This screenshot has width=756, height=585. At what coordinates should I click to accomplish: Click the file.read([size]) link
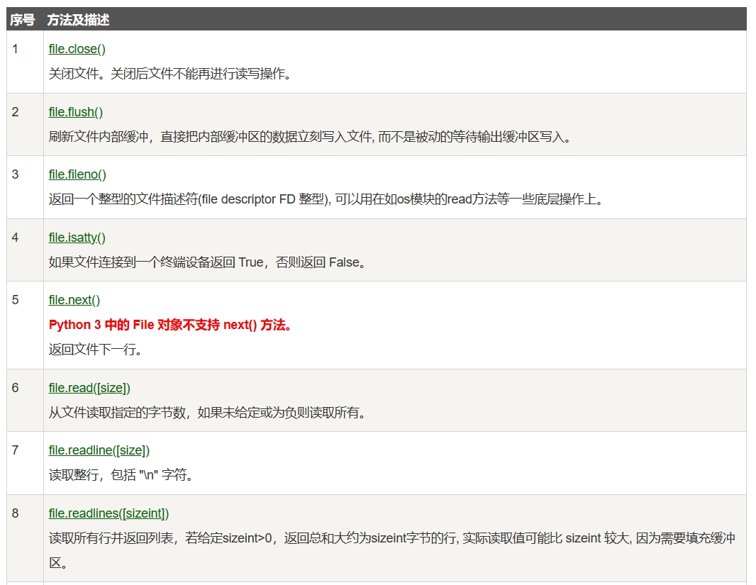click(x=89, y=388)
